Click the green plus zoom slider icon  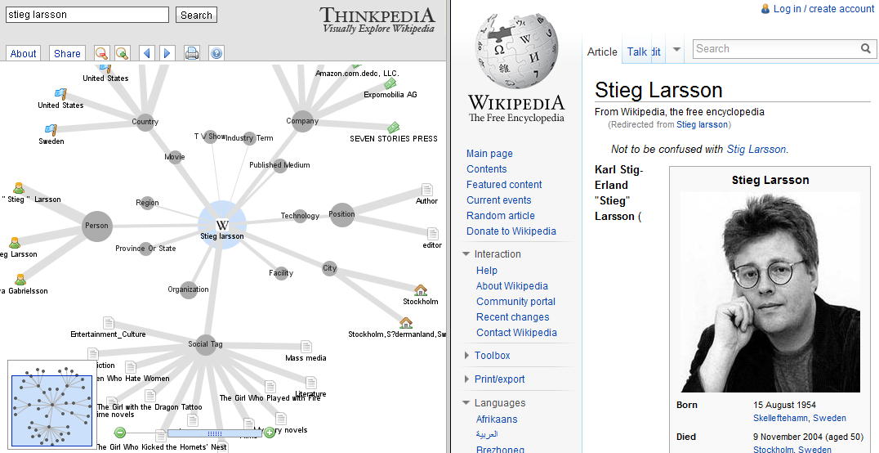click(x=270, y=433)
